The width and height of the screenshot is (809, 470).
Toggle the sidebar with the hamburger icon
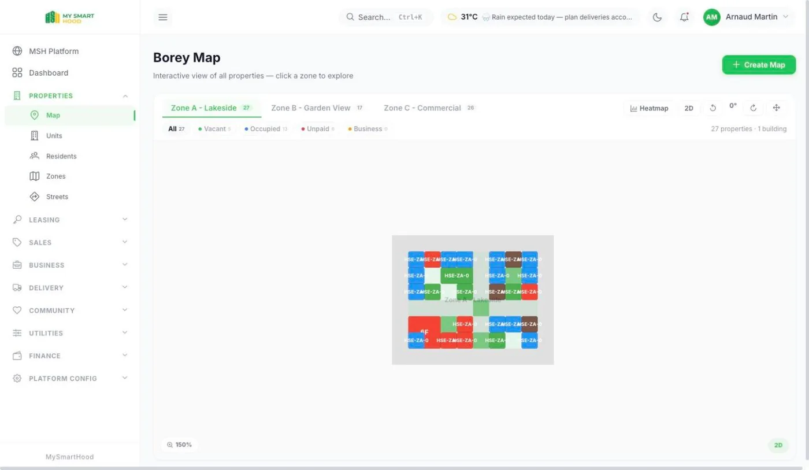[163, 17]
